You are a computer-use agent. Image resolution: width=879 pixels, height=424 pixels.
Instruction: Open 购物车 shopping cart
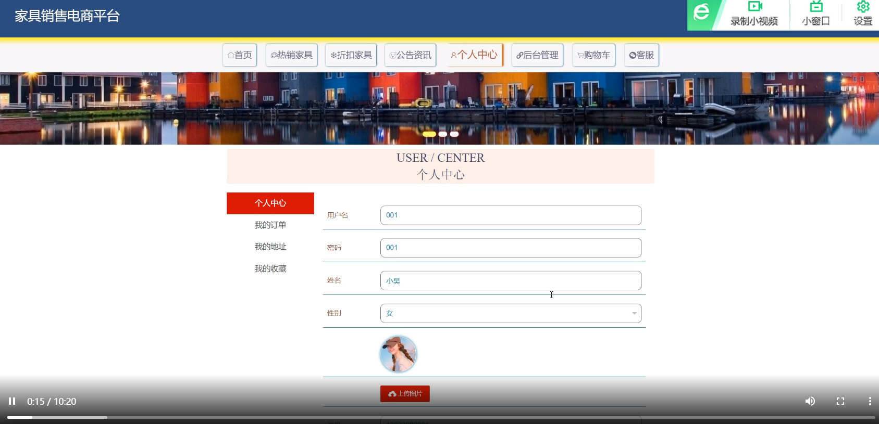(594, 55)
